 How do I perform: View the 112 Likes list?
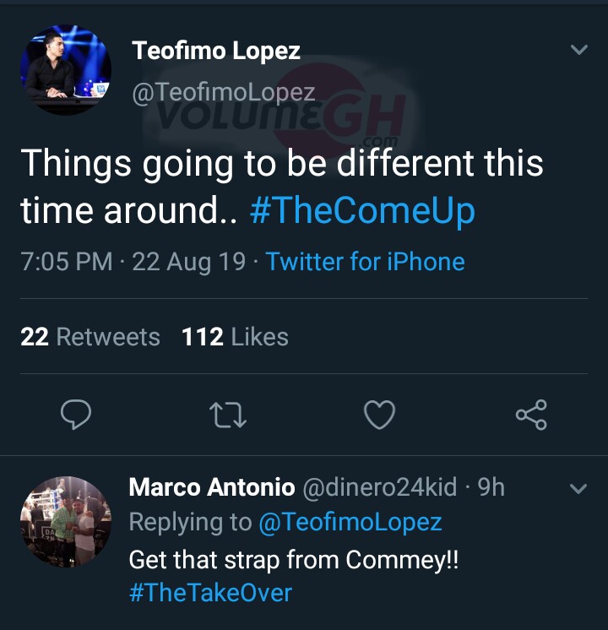tap(235, 337)
